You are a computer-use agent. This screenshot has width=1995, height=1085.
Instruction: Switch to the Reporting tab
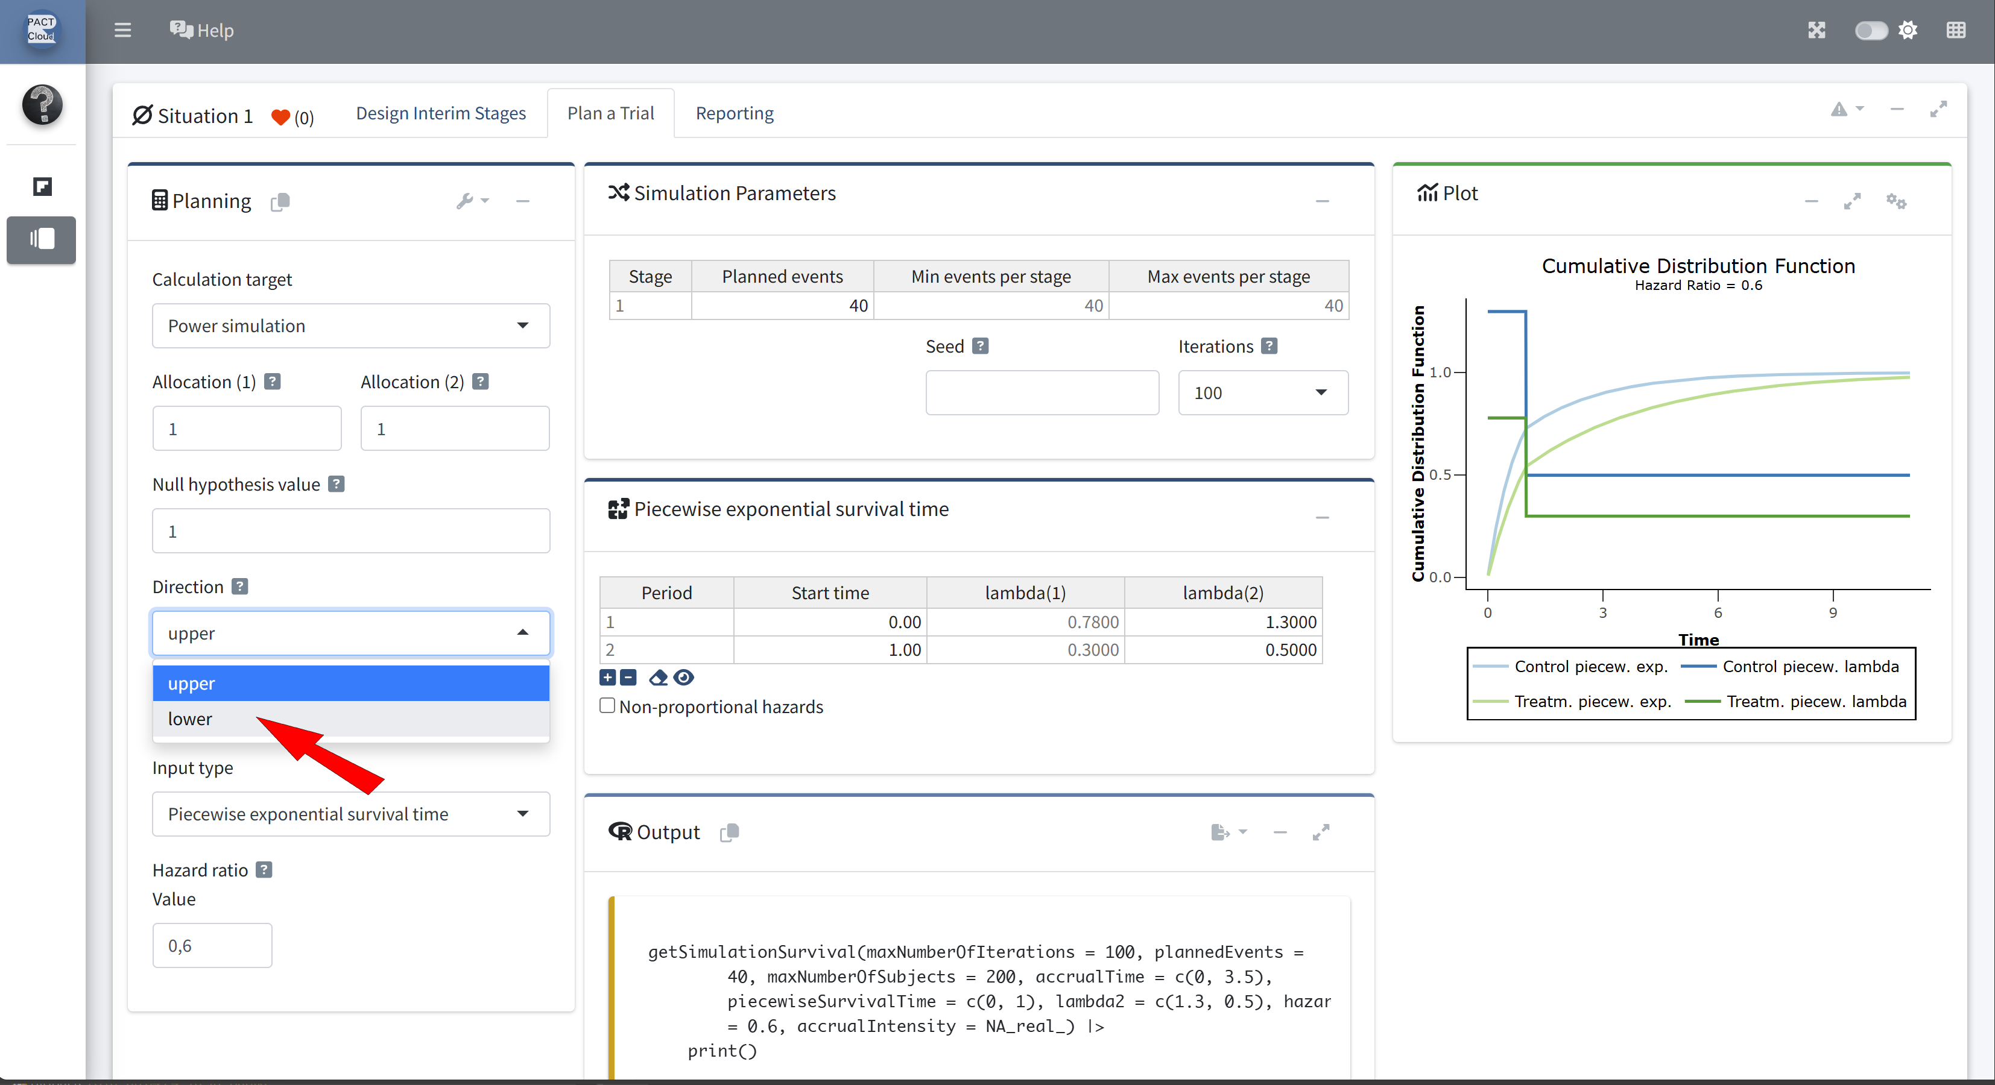734,113
